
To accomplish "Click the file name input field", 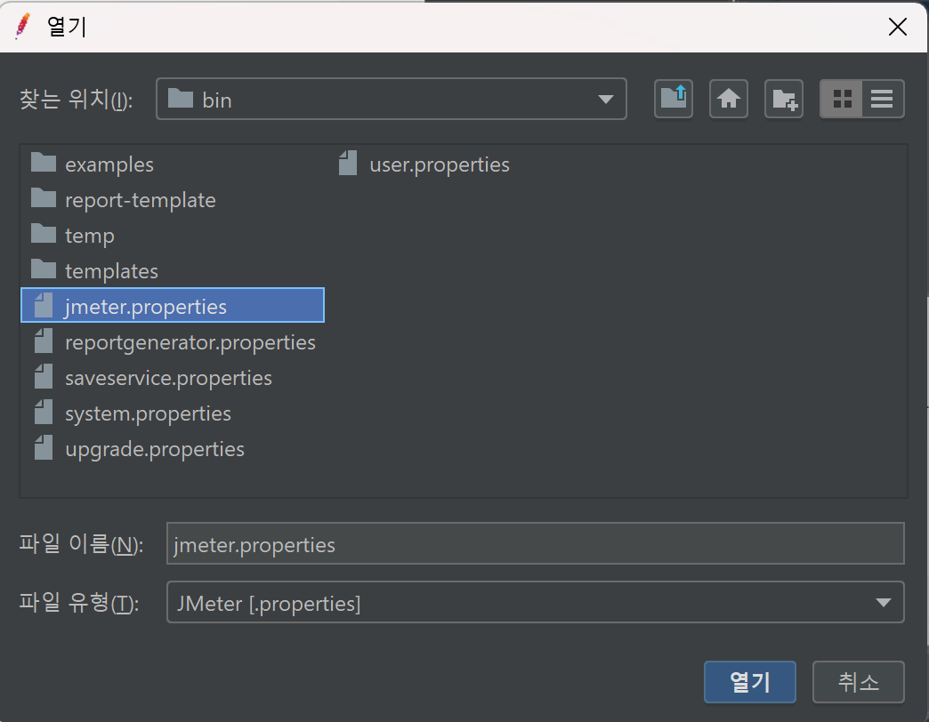I will [x=535, y=543].
